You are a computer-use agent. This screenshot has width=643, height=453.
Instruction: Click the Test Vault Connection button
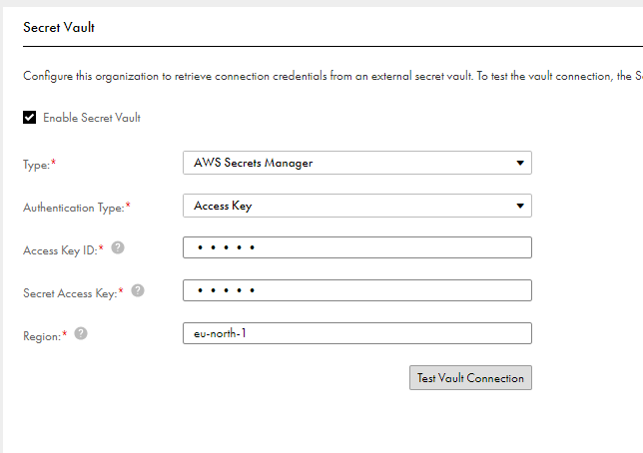click(470, 377)
